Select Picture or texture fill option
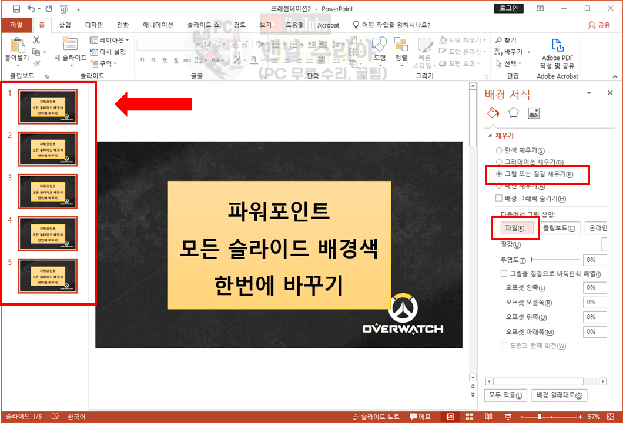The height and width of the screenshot is (423, 623). click(499, 174)
